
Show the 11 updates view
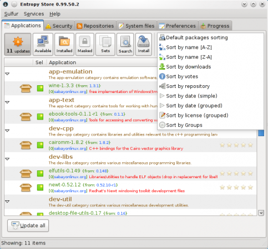[x=18, y=44]
